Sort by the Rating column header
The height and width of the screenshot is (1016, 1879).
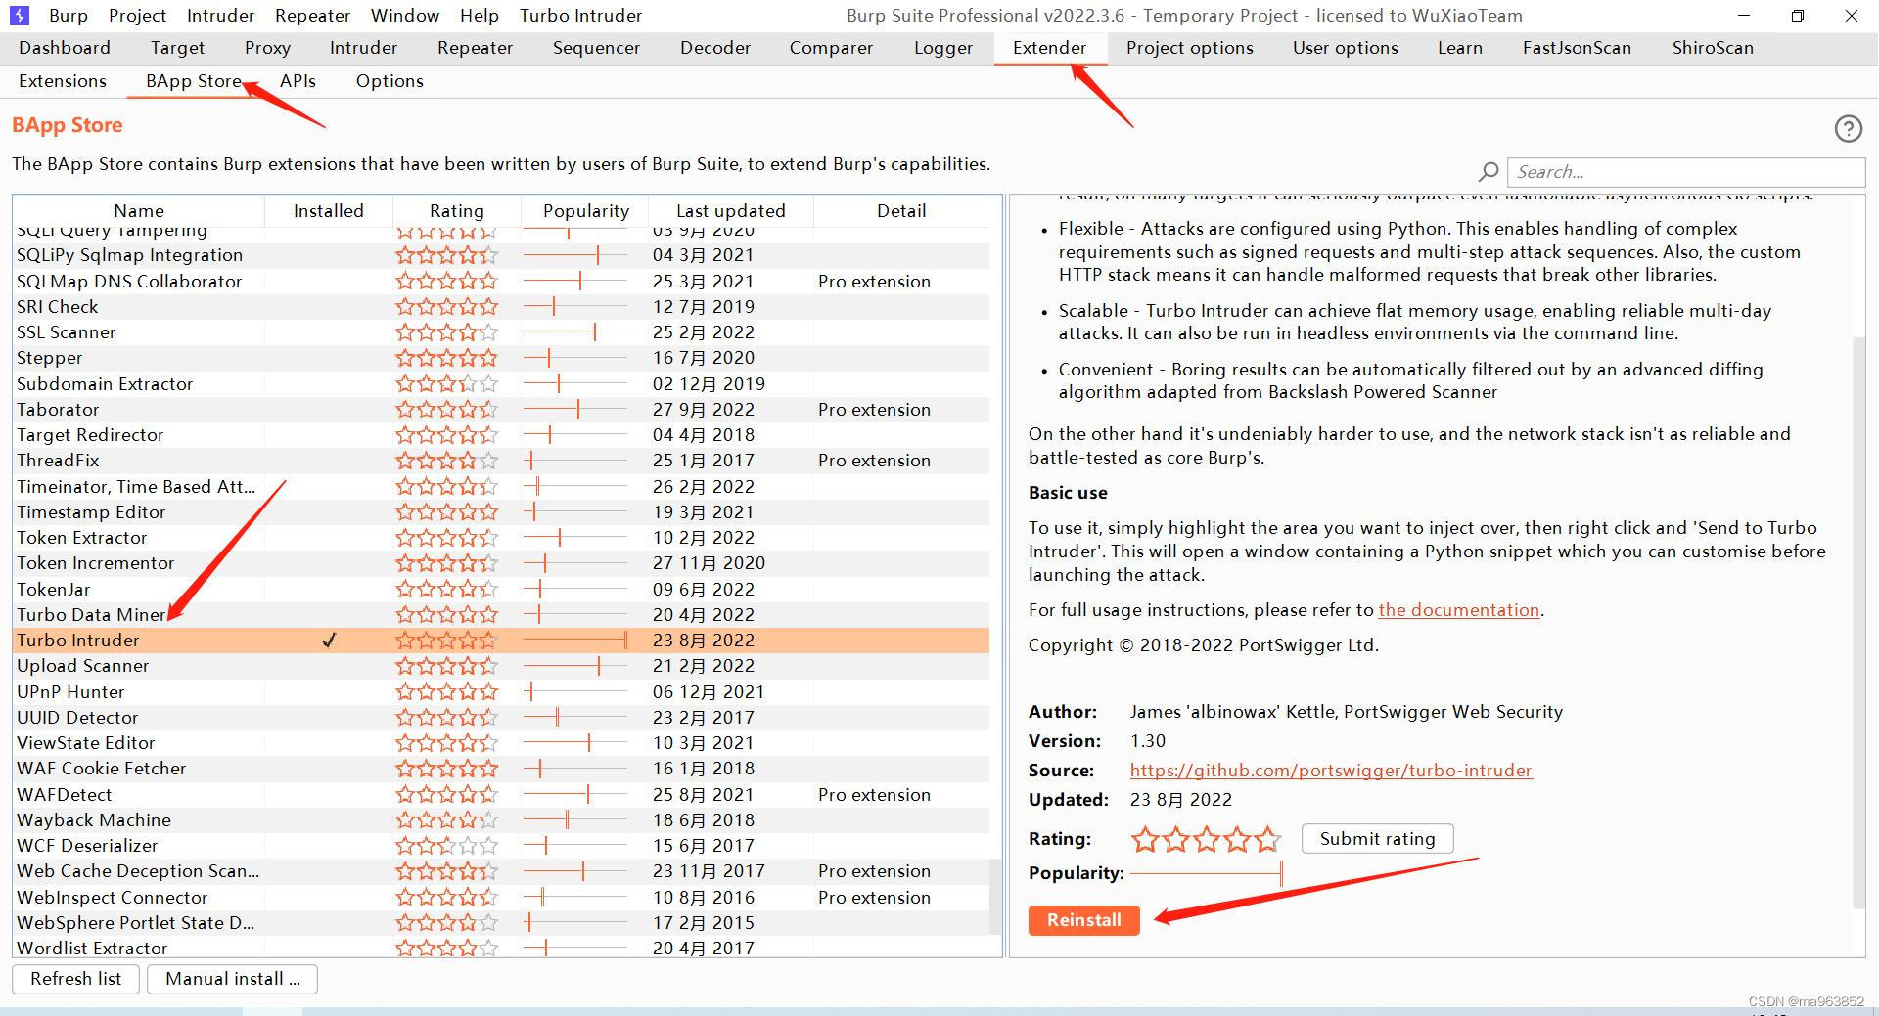pos(457,211)
